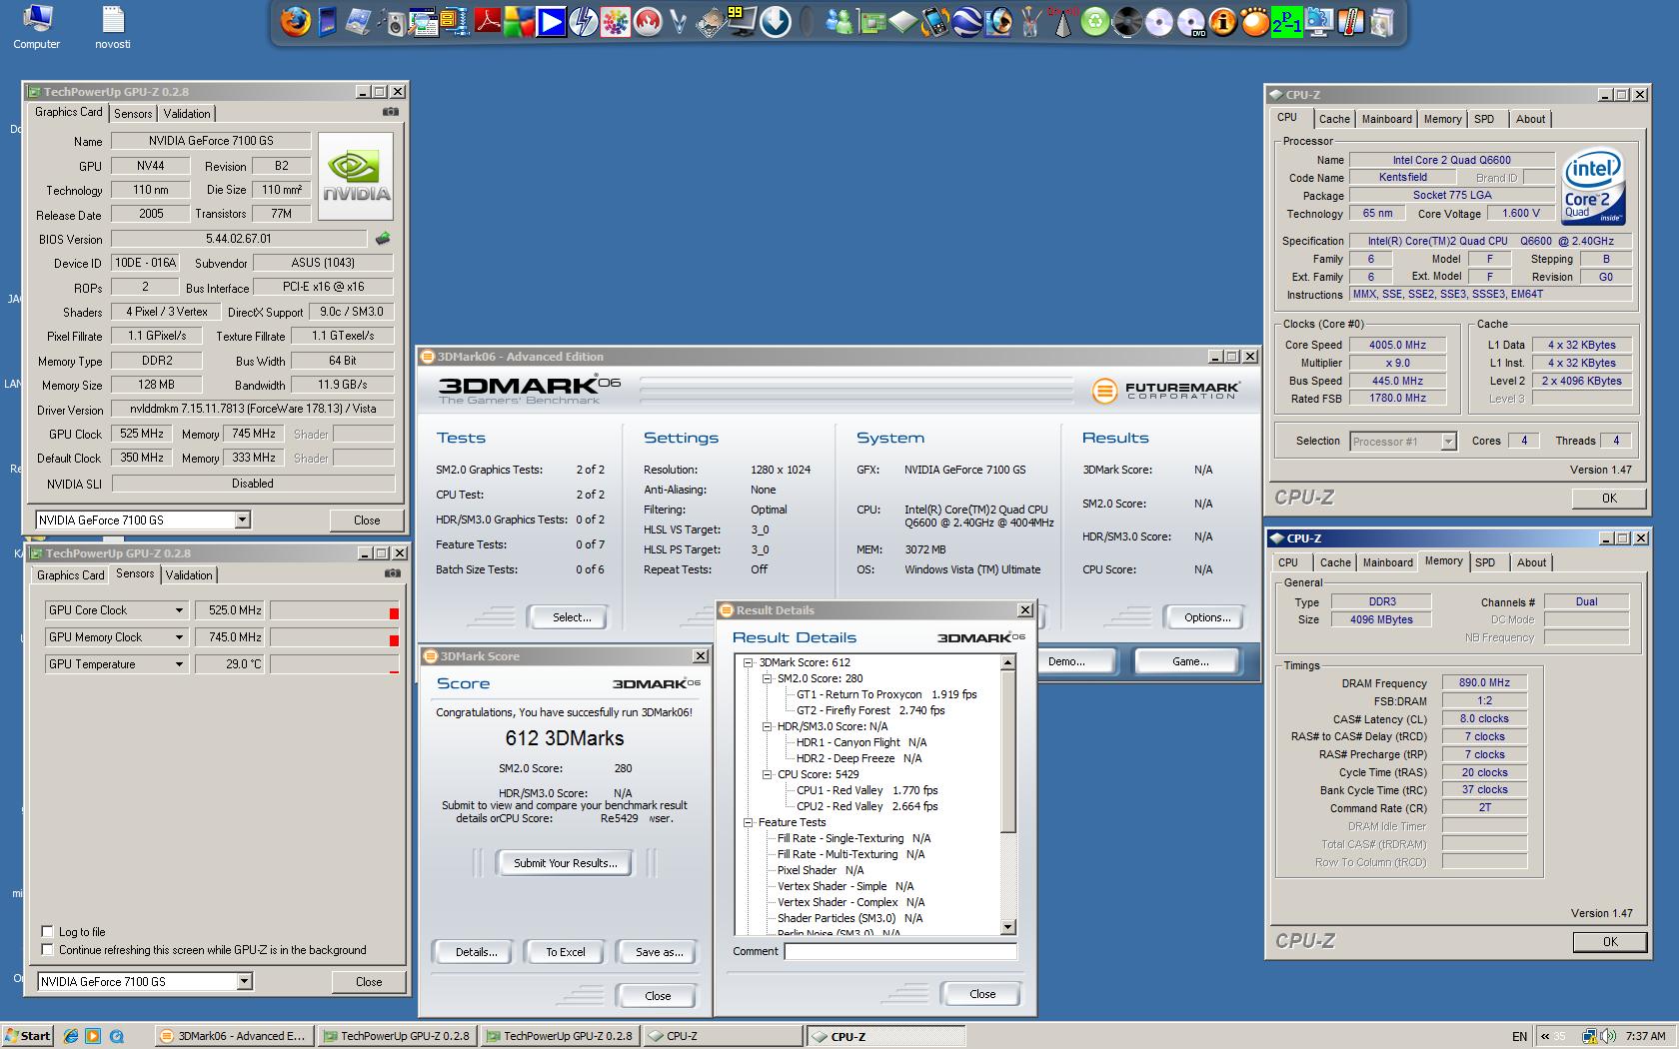Click Result Details scroll down arrow
The width and height of the screenshot is (1679, 1049).
(x=1007, y=927)
